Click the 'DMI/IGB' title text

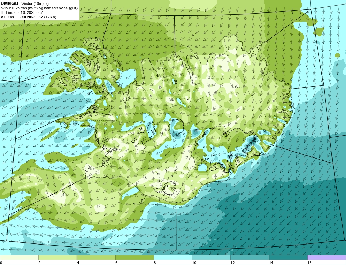pos(9,3)
